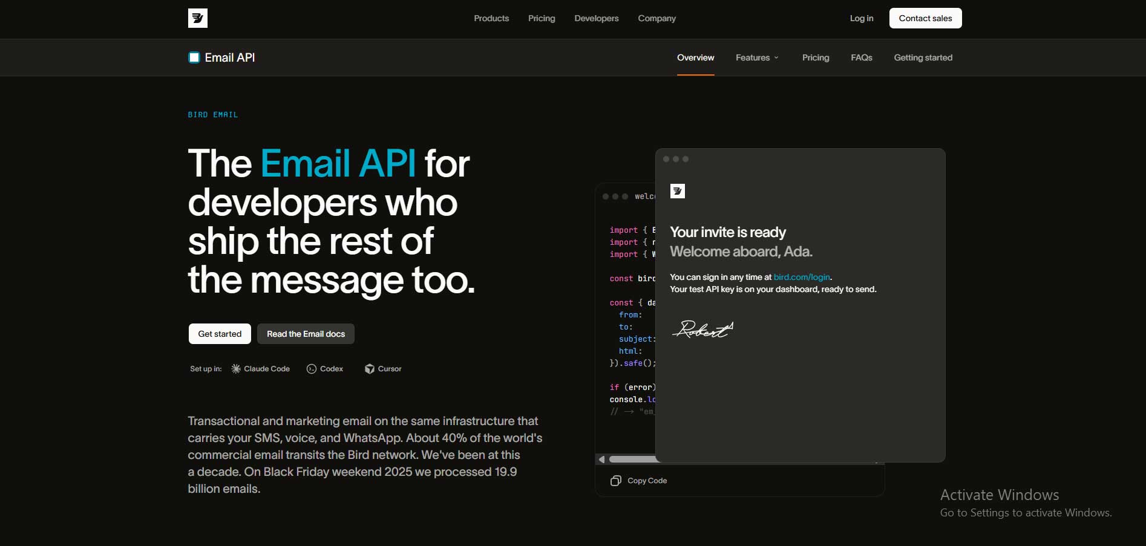
Task: Click the 'html:' code line
Action: click(630, 351)
